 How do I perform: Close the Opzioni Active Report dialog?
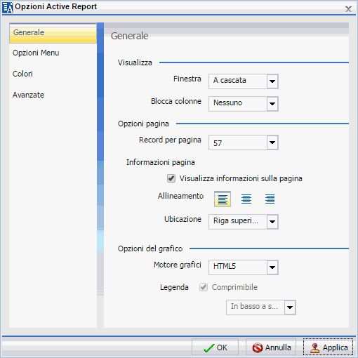[348, 9]
